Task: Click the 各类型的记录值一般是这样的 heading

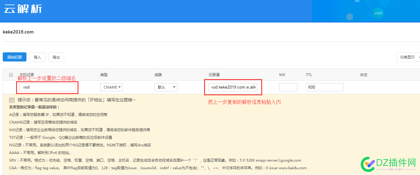Action: 34,107
